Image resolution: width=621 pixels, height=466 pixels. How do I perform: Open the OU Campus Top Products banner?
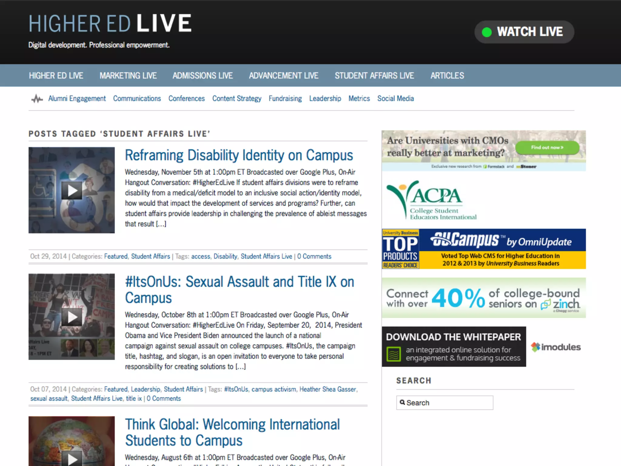point(484,249)
